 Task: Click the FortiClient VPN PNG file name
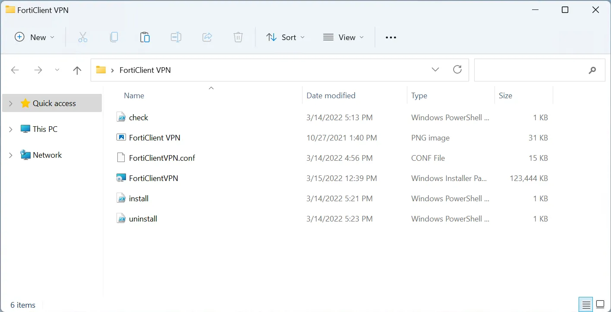(x=154, y=137)
